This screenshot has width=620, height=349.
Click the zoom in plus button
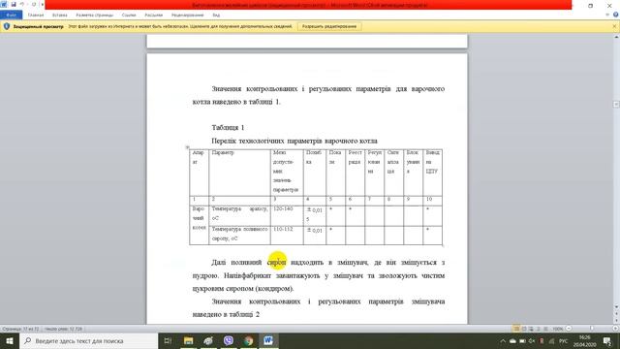click(x=615, y=329)
